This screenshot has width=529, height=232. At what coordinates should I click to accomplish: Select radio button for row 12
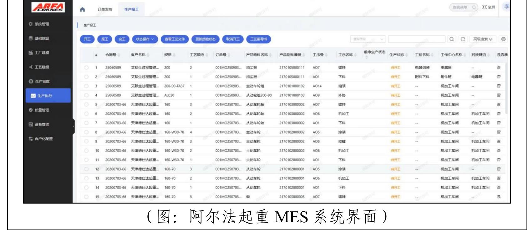click(86, 169)
